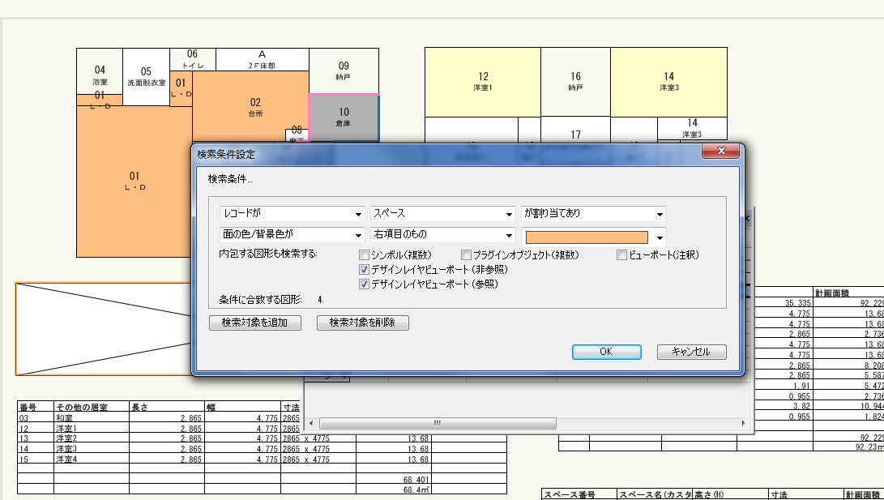Open the 右項目のもの dropdown
Image resolution: width=884 pixels, height=500 pixels.
(442, 236)
